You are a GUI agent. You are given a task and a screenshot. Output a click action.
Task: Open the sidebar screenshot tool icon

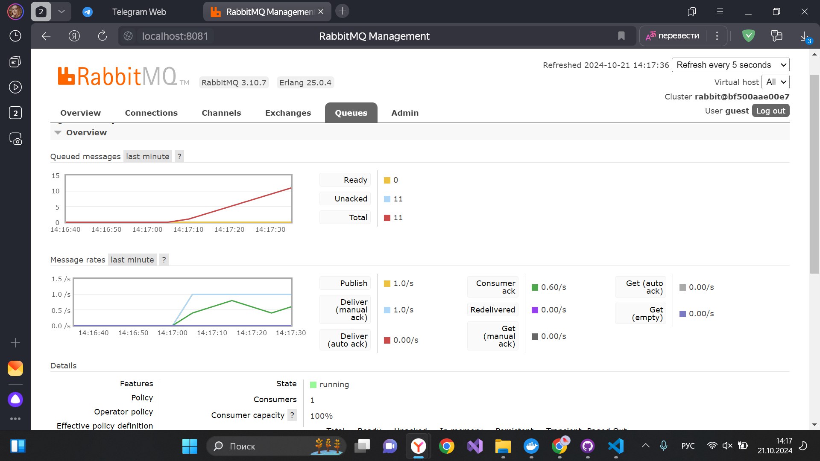(x=15, y=139)
